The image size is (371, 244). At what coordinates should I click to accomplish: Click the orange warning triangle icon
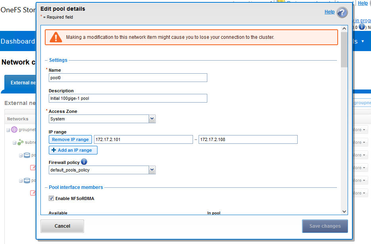[56, 38]
